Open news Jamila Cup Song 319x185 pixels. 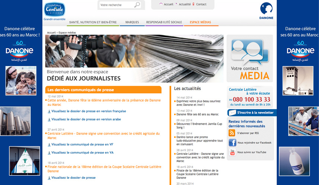tap(199, 126)
